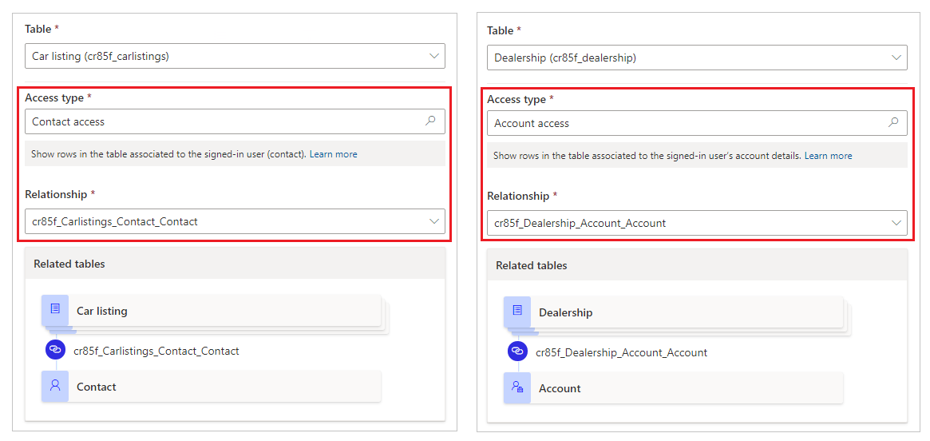The image size is (930, 441).
Task: Click the Contact person icon
Action: [55, 386]
